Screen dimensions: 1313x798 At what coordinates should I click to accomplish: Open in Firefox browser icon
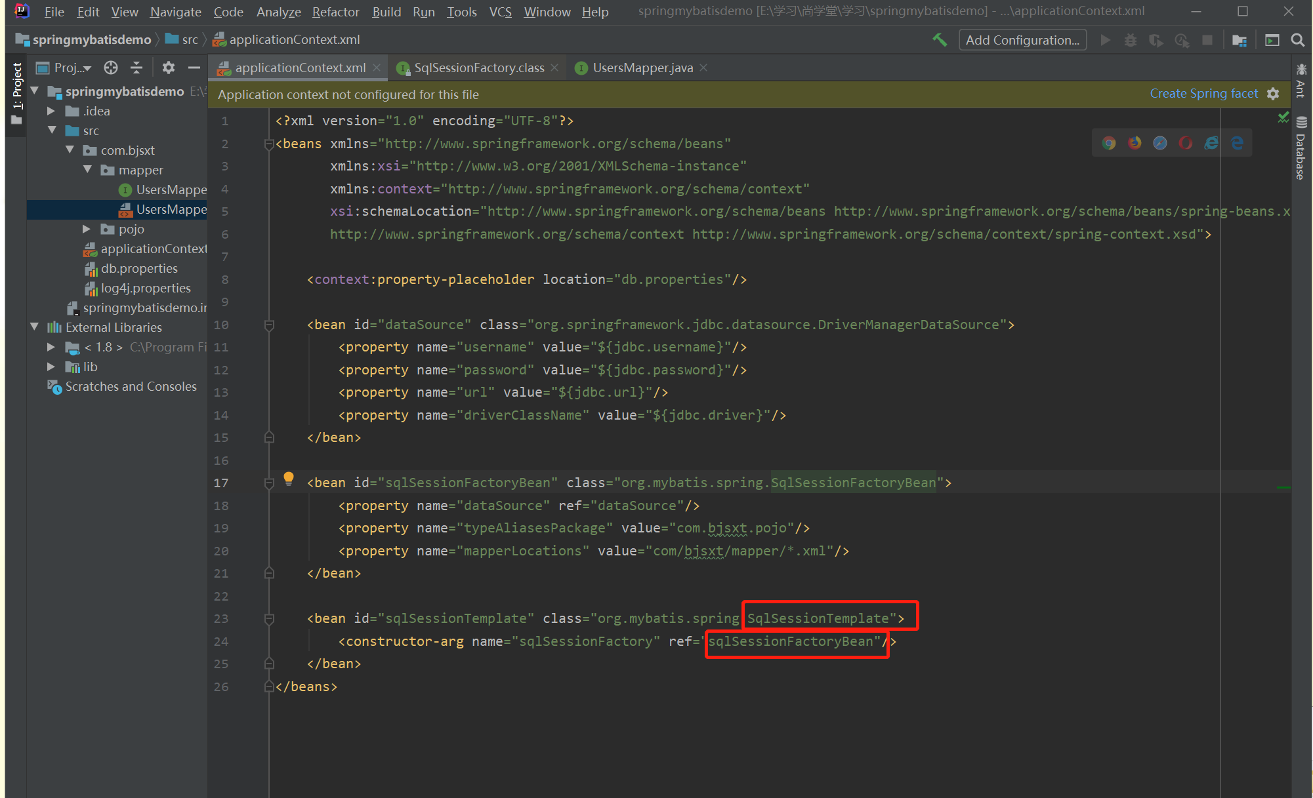point(1135,143)
